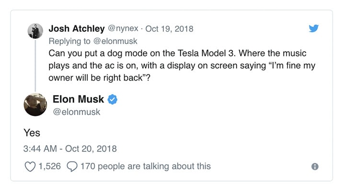Open the tweet info icon
345x194 pixels.
315,167
